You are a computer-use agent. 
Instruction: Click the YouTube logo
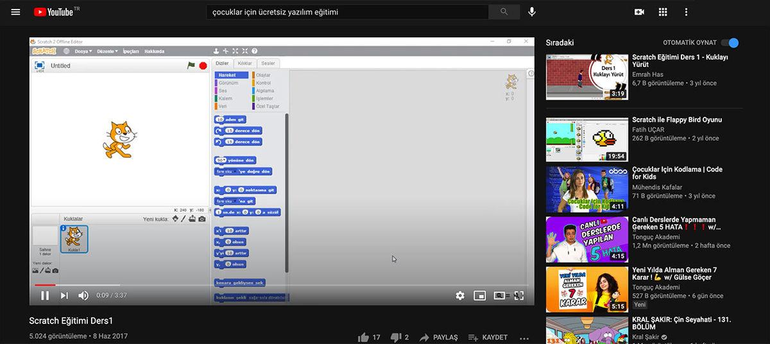pos(56,12)
